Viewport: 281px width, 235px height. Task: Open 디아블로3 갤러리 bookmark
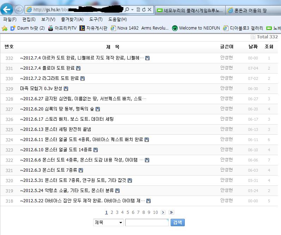point(243,28)
